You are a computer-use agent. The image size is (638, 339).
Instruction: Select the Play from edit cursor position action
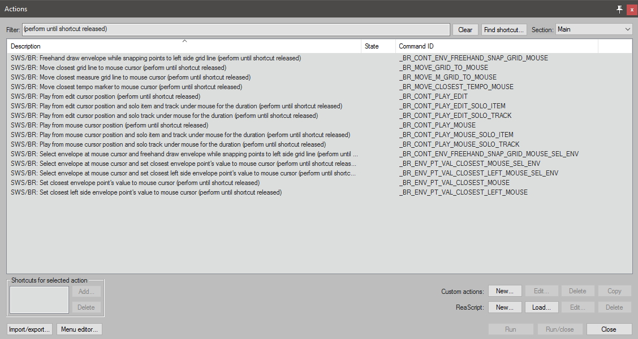(x=105, y=96)
